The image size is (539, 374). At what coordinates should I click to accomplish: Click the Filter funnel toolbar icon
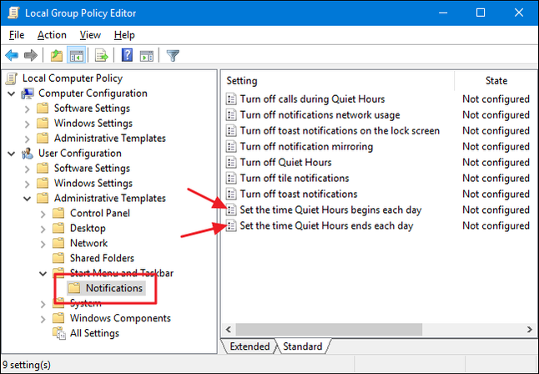(x=173, y=55)
